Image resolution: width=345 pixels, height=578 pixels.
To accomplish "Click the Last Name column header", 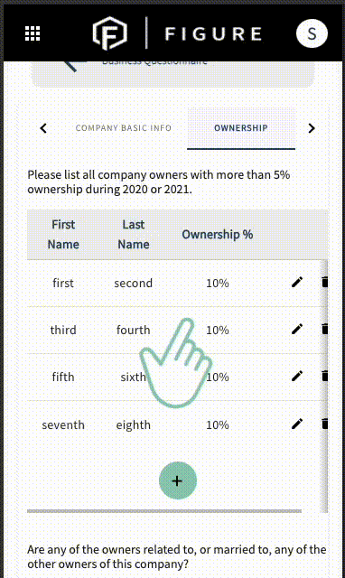I will 134,235.
